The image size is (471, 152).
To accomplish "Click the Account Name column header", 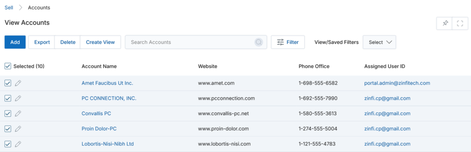I will 99,66.
